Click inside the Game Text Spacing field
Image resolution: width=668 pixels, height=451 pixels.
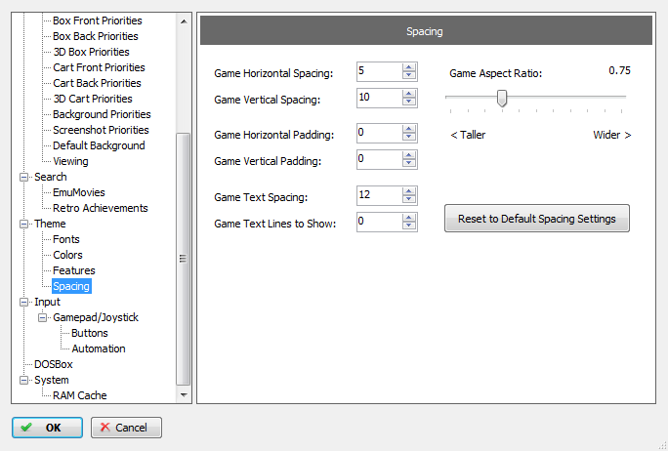(x=379, y=195)
